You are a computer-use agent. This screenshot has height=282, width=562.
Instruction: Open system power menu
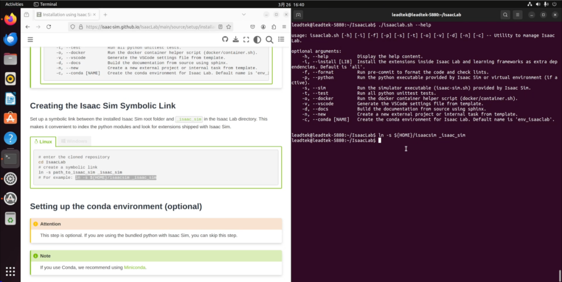[x=554, y=4]
